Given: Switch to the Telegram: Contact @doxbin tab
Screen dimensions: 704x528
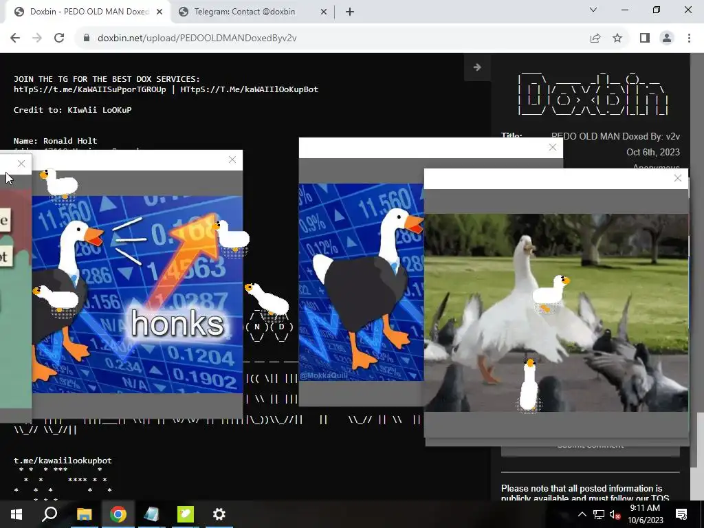Looking at the screenshot, I should [245, 12].
